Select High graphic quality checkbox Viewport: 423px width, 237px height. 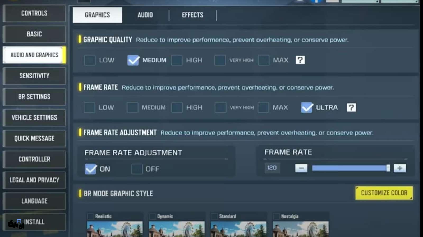pos(177,60)
